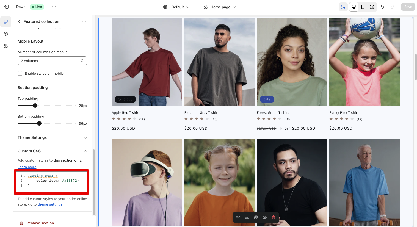Open the App embeds sidebar icon
Viewport: 417px width, 227px height.
[x=6, y=46]
